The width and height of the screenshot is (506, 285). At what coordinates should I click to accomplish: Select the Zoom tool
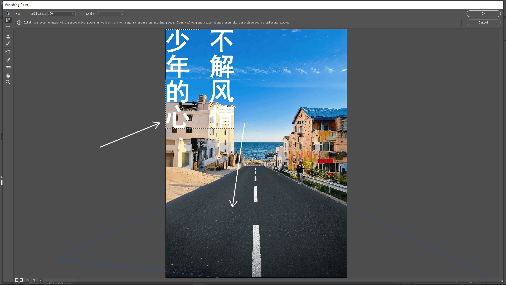pyautogui.click(x=8, y=82)
